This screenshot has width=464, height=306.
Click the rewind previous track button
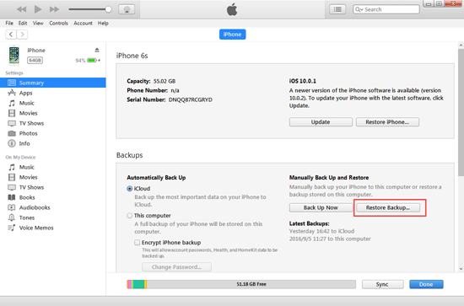[21, 9]
